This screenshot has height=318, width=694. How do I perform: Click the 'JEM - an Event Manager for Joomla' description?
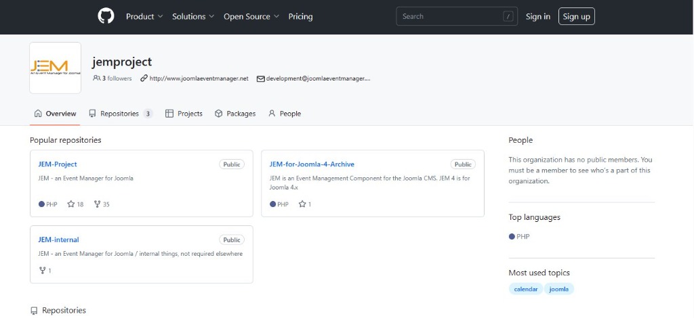(85, 179)
